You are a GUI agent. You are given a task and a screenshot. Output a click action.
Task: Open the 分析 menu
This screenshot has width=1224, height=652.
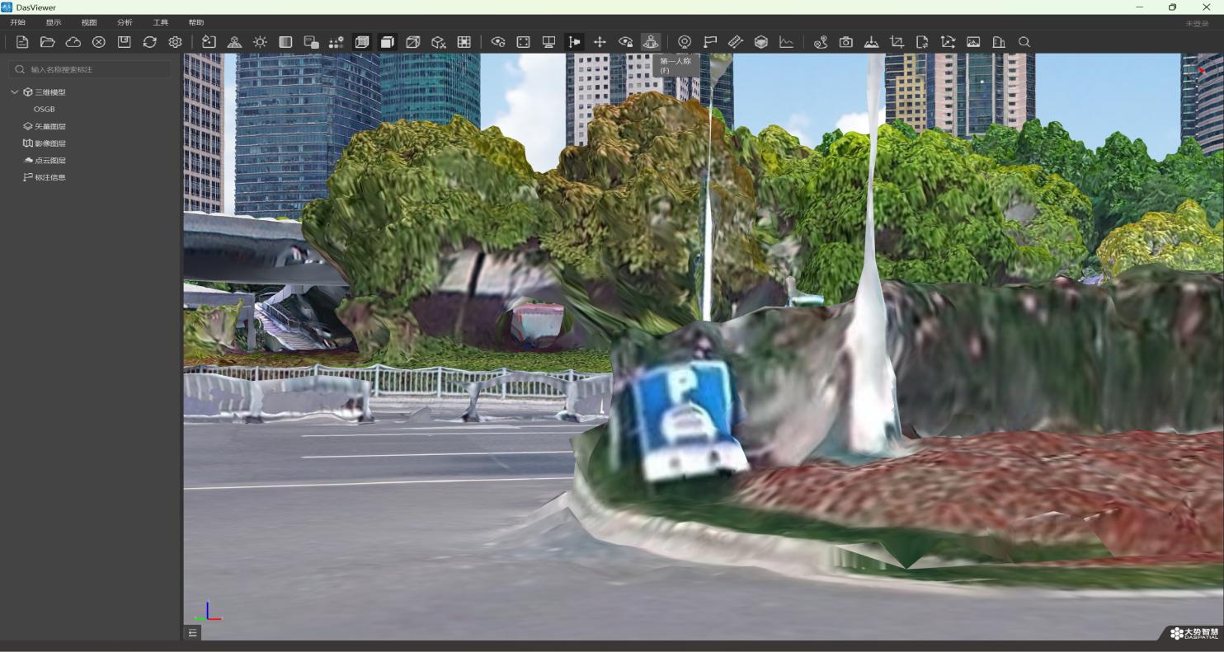point(125,22)
